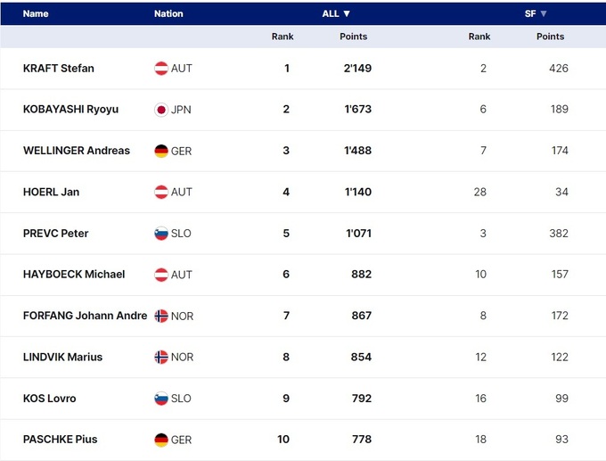
Task: Sort by the SF column dropdown arrow
Action: 544,14
